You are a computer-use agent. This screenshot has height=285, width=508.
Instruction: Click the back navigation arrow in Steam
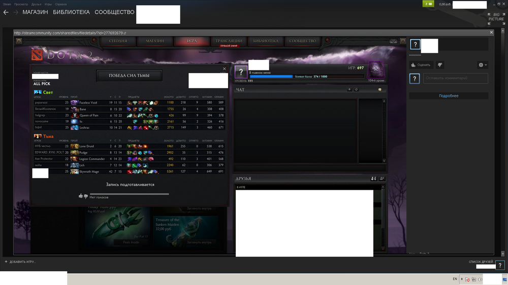pos(6,12)
